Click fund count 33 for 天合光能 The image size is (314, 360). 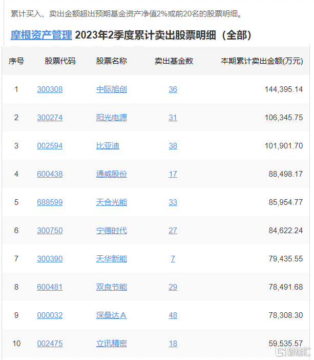(173, 202)
